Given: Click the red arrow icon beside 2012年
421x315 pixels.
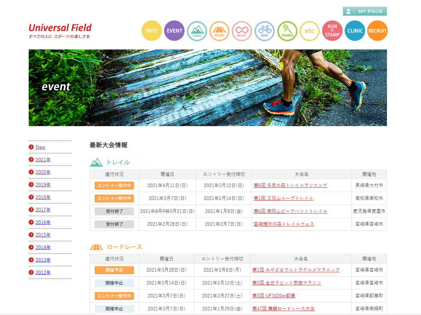Looking at the screenshot, I should click(31, 272).
